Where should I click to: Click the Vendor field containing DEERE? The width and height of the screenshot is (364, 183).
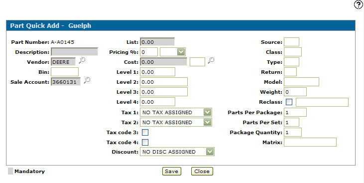(x=63, y=62)
